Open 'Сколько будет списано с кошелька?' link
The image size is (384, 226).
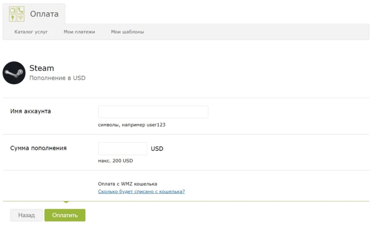click(x=141, y=191)
